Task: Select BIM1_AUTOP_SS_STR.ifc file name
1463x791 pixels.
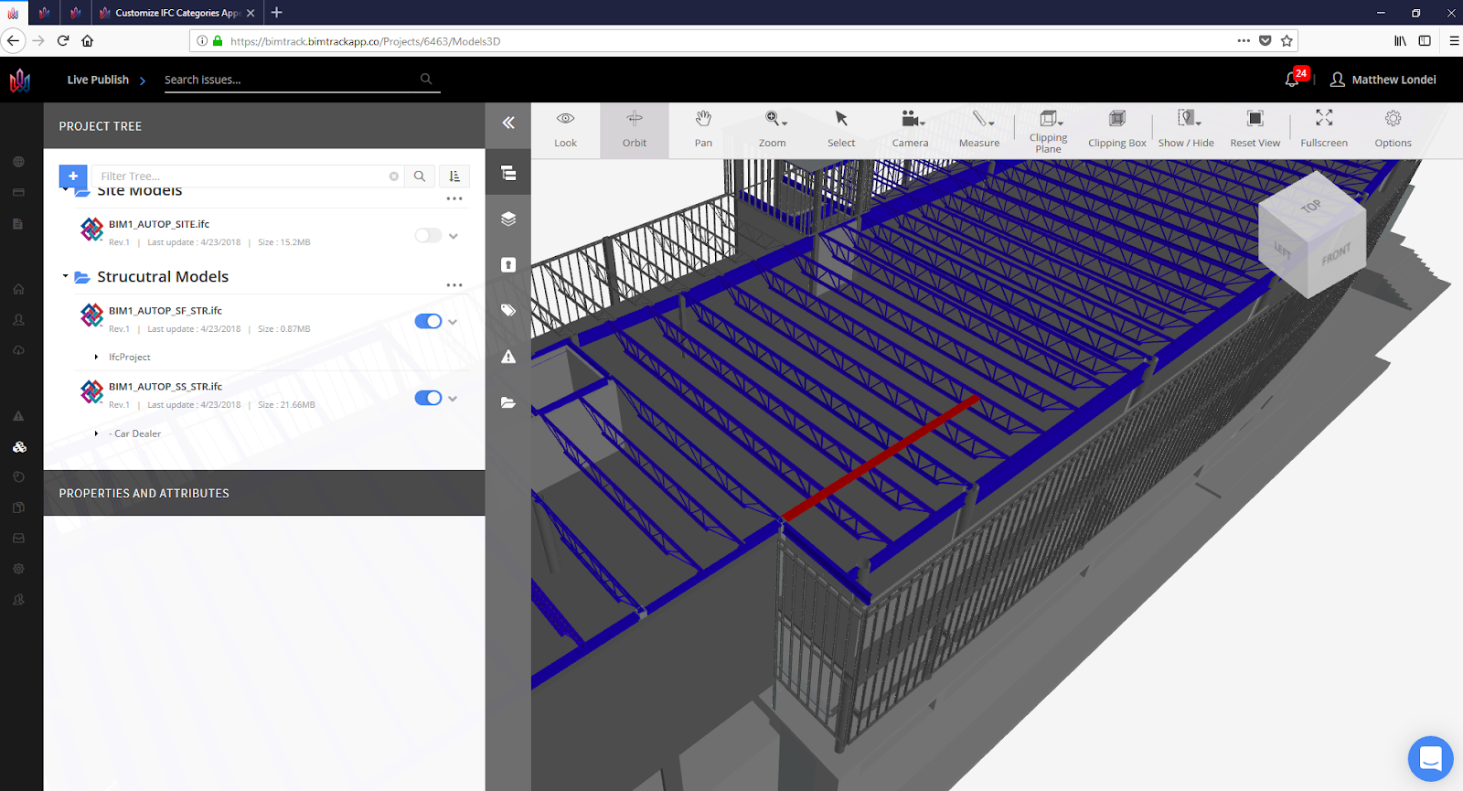Action: [x=166, y=387]
